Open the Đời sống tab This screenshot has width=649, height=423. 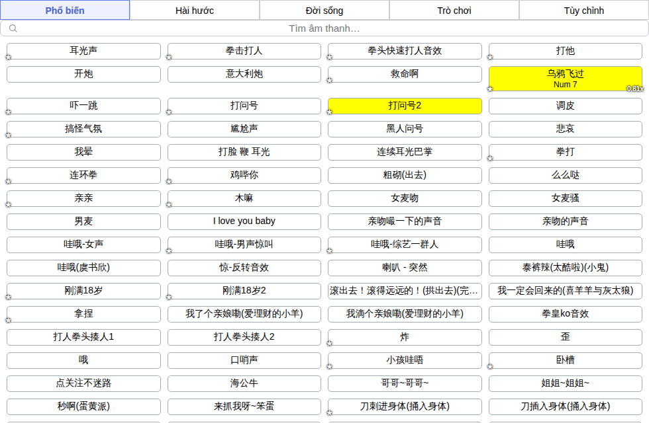click(x=324, y=11)
